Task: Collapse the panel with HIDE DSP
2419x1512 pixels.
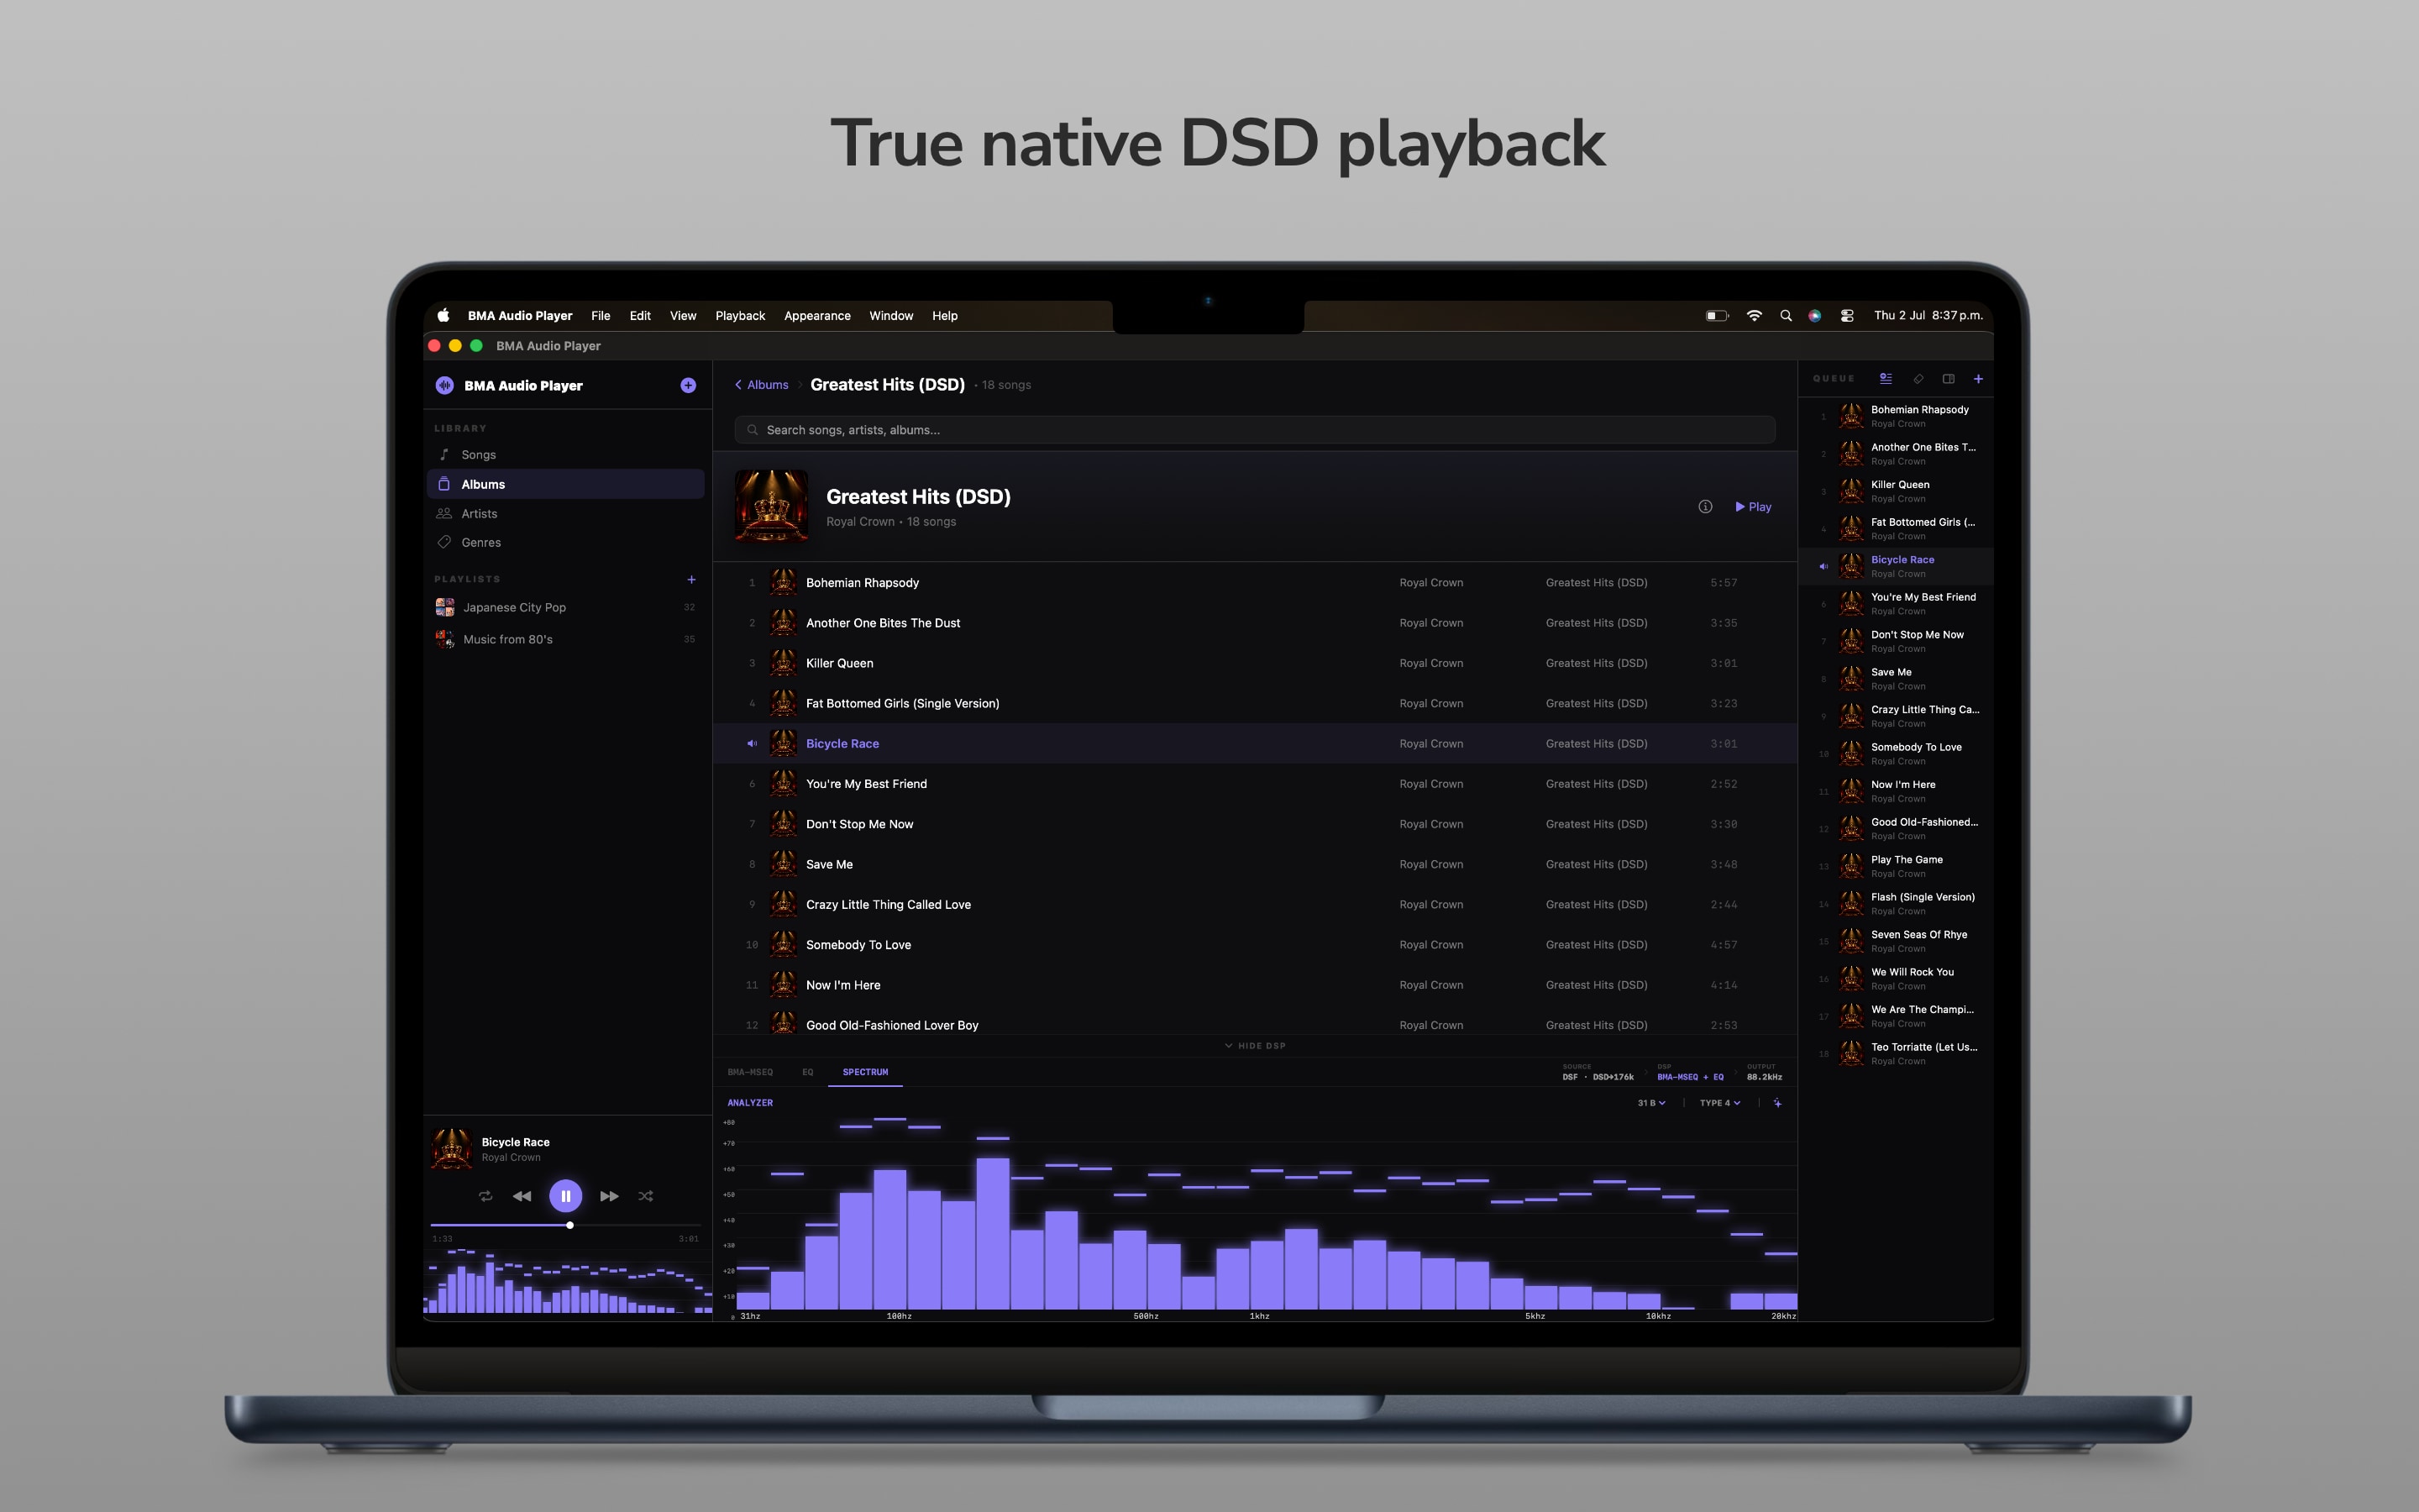Action: coord(1255,1046)
